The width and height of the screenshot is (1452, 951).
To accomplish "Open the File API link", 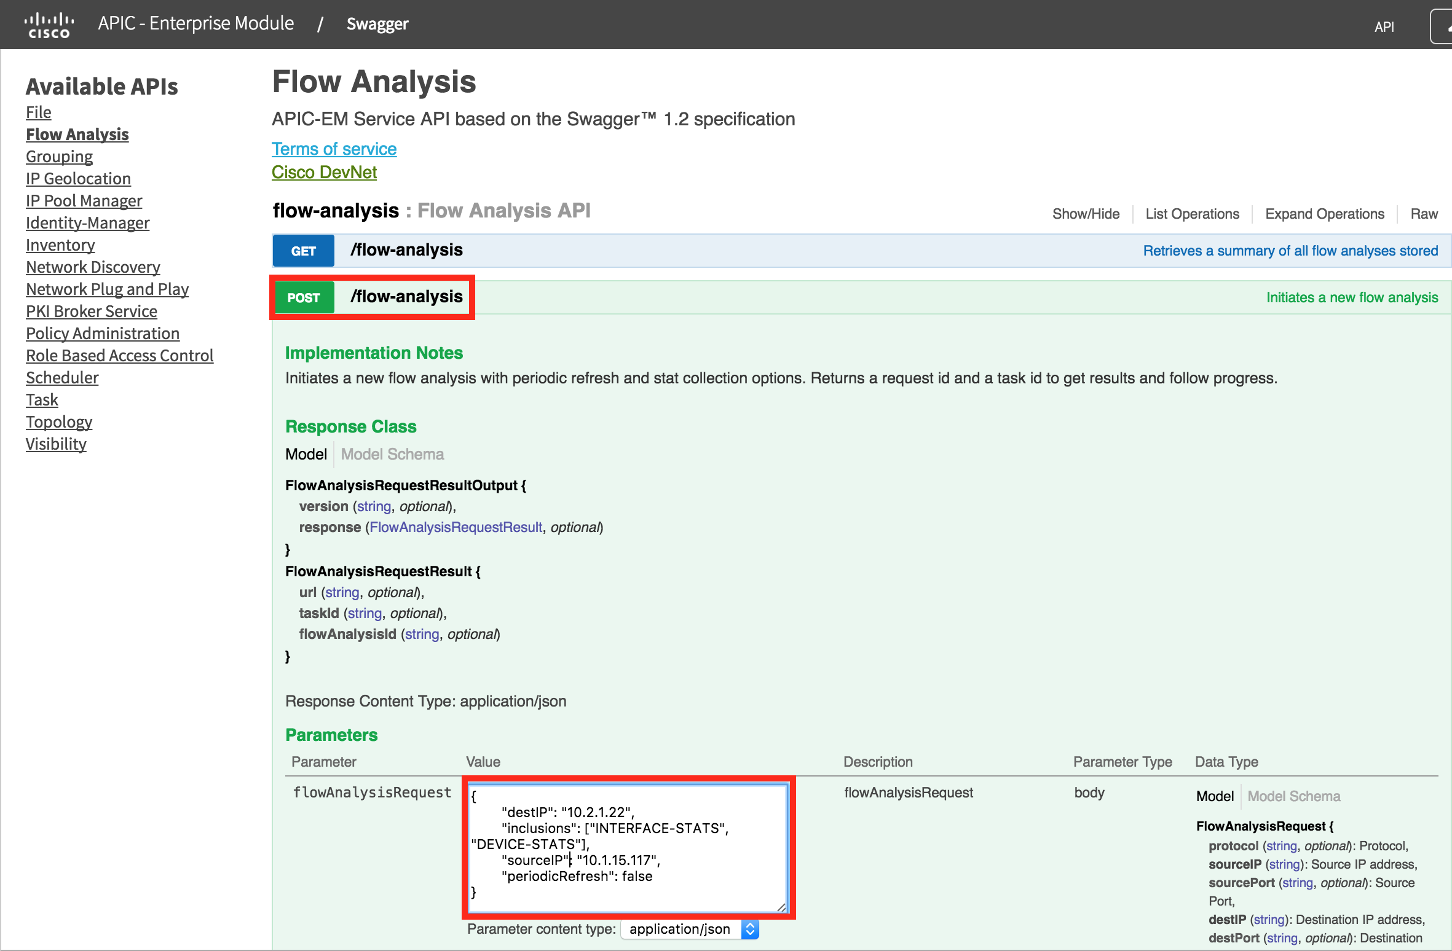I will pos(38,112).
